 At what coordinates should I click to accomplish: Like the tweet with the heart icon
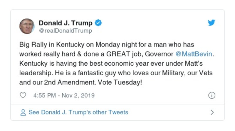point(23,95)
